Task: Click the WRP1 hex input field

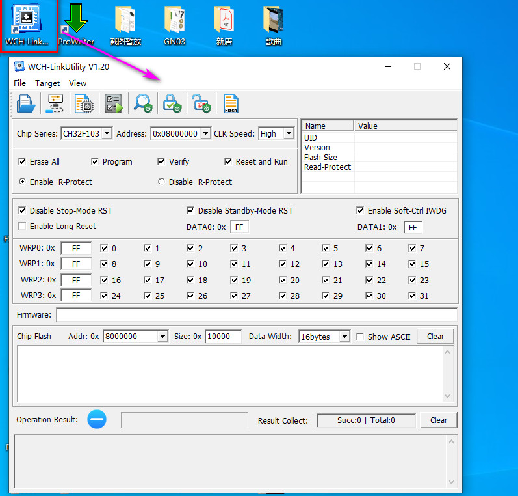Action: 76,264
